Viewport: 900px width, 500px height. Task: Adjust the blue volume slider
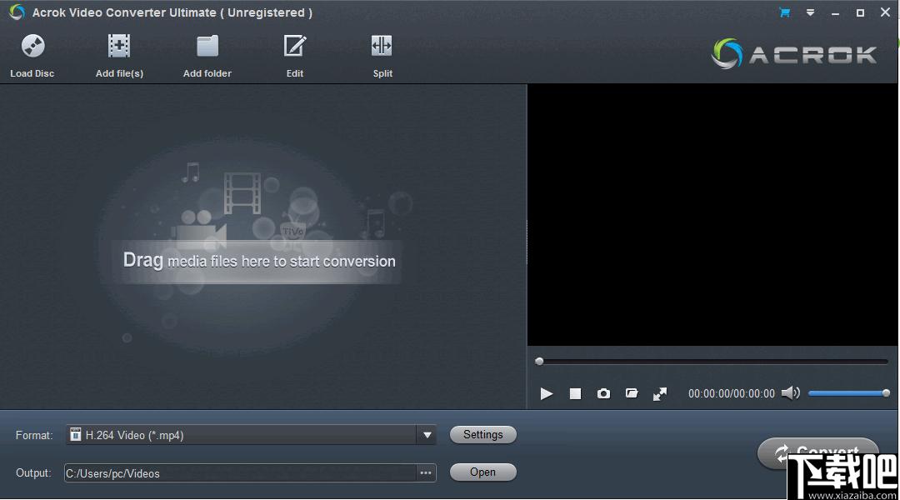click(849, 393)
